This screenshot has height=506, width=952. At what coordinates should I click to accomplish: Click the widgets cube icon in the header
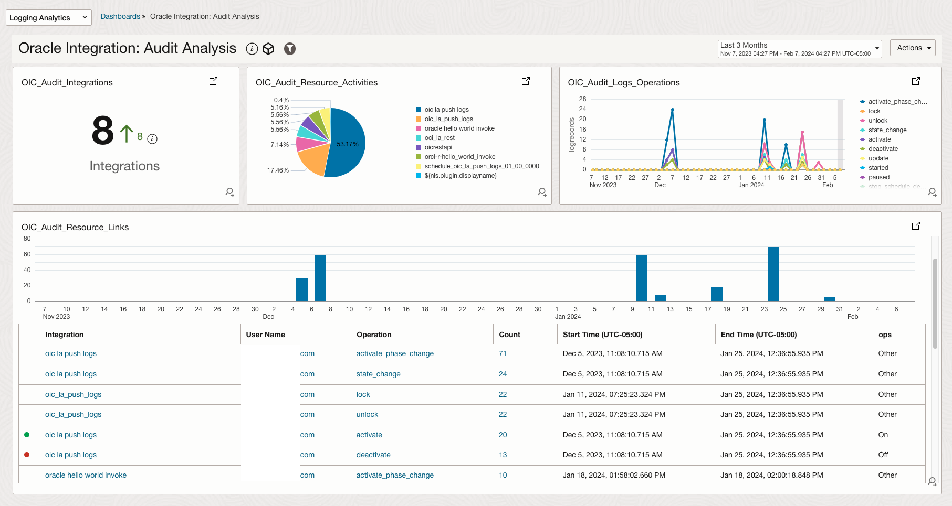[x=269, y=48]
